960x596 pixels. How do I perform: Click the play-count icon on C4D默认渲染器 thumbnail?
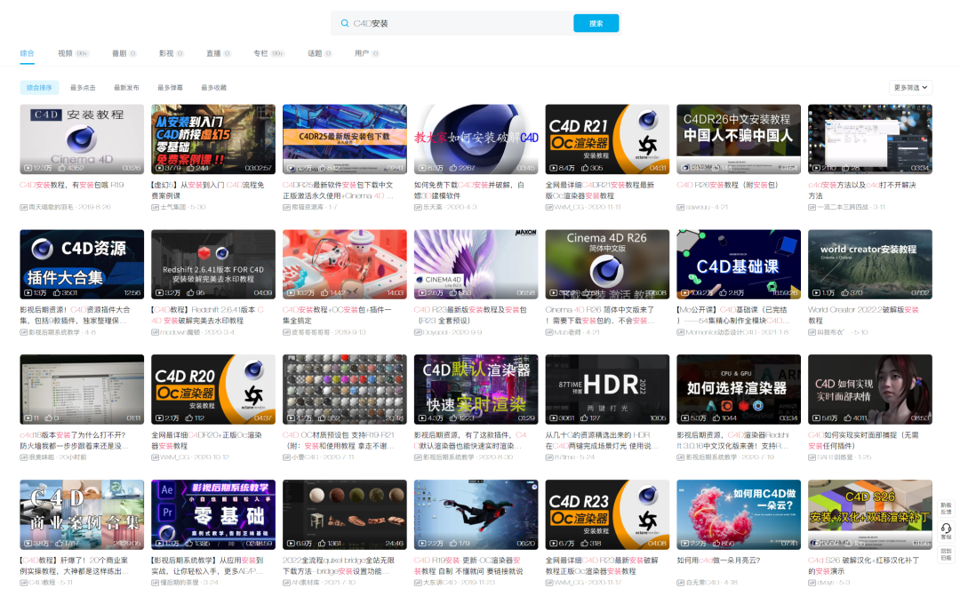pyautogui.click(x=422, y=418)
